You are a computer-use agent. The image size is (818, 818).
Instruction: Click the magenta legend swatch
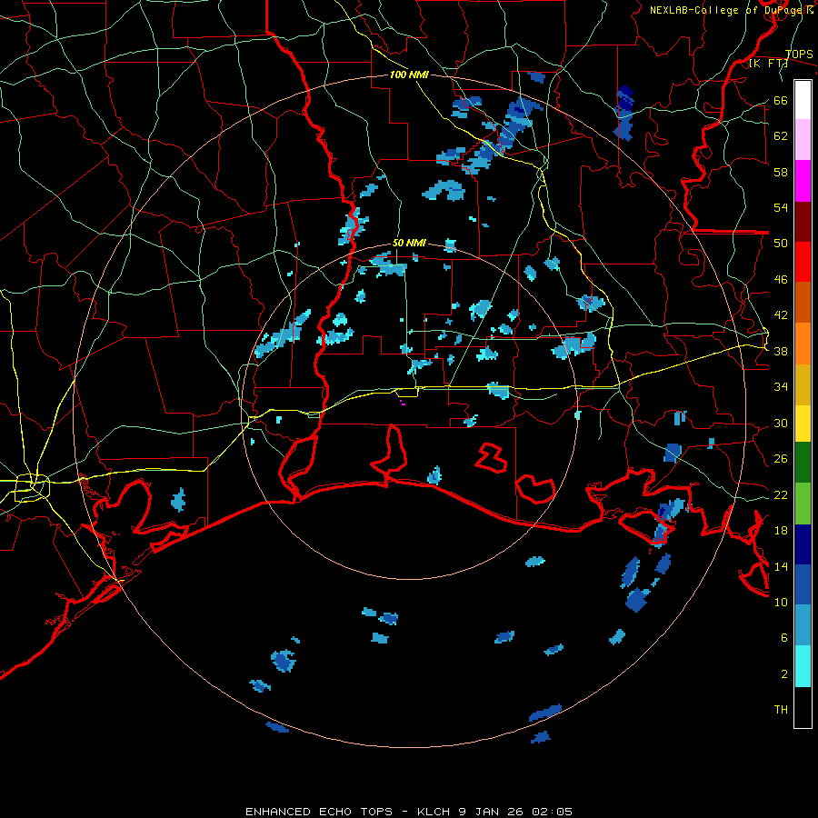[x=803, y=181]
